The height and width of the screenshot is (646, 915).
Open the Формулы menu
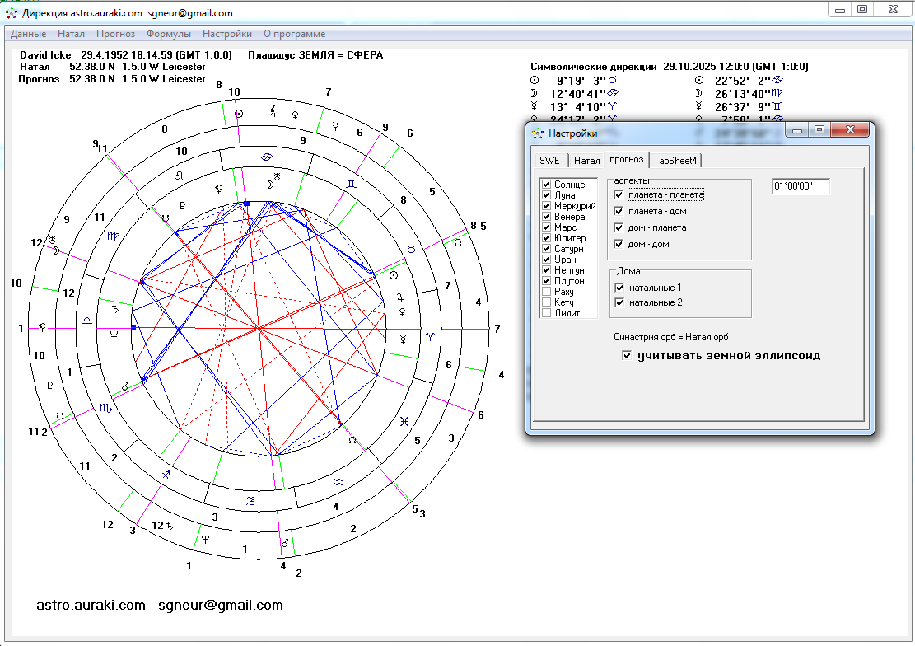[169, 34]
